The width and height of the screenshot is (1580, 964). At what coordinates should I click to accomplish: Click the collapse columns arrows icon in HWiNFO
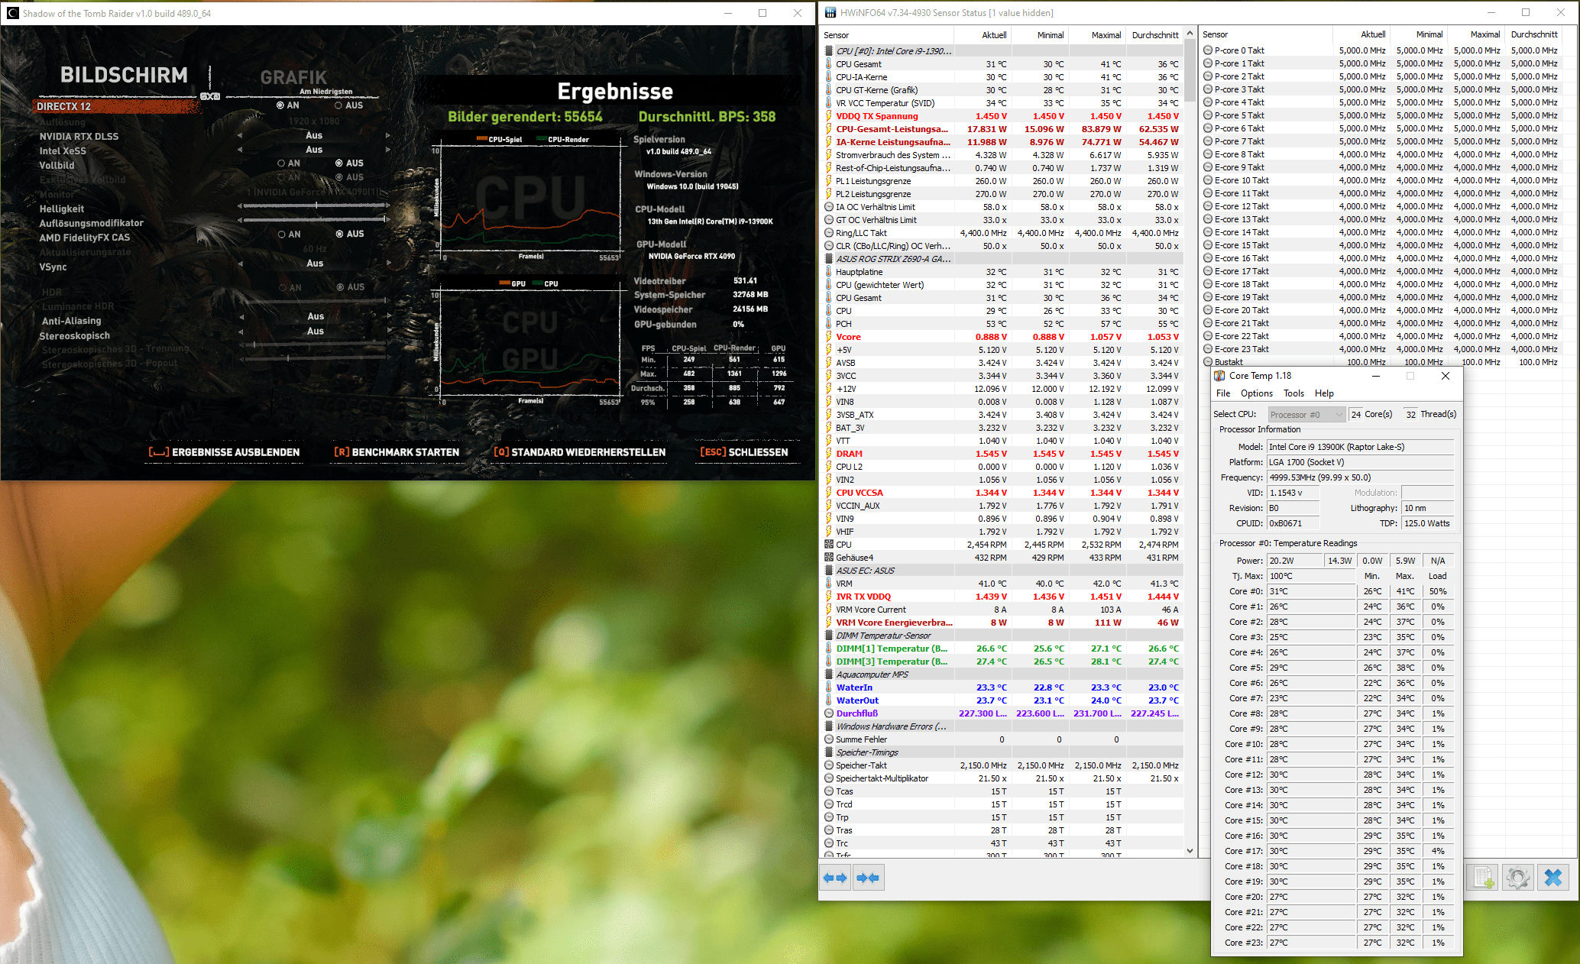coord(869,878)
